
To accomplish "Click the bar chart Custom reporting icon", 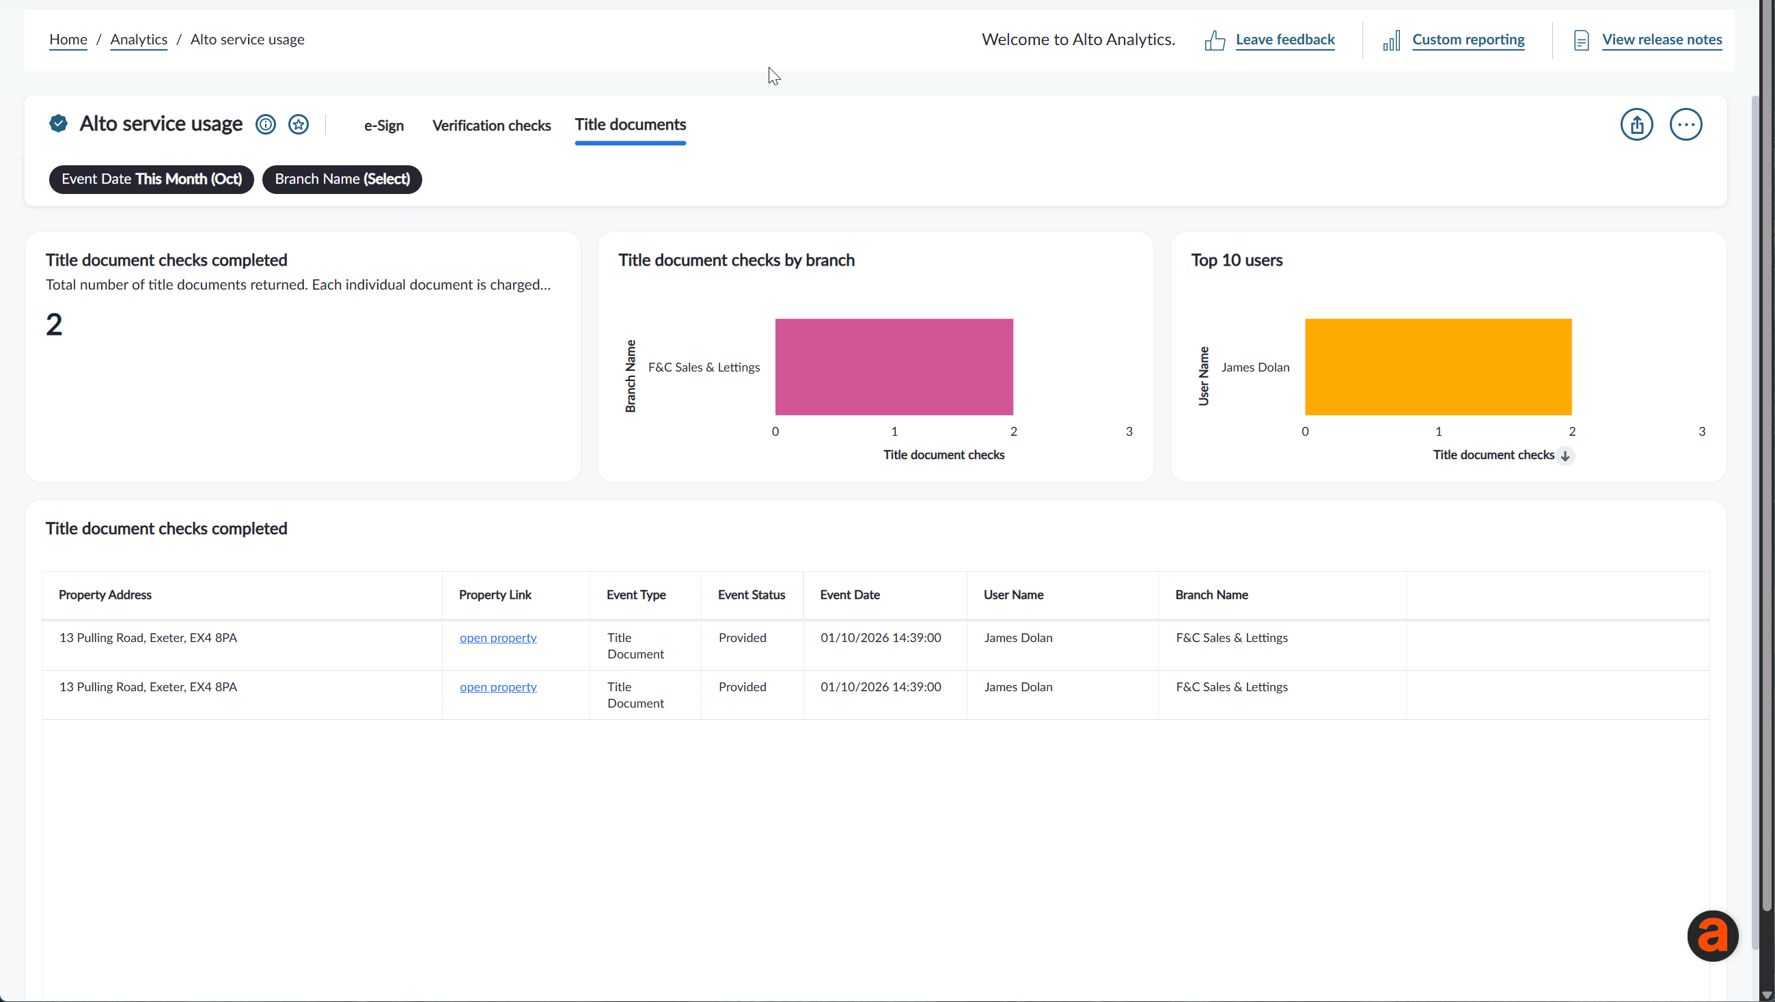I will 1391,40.
